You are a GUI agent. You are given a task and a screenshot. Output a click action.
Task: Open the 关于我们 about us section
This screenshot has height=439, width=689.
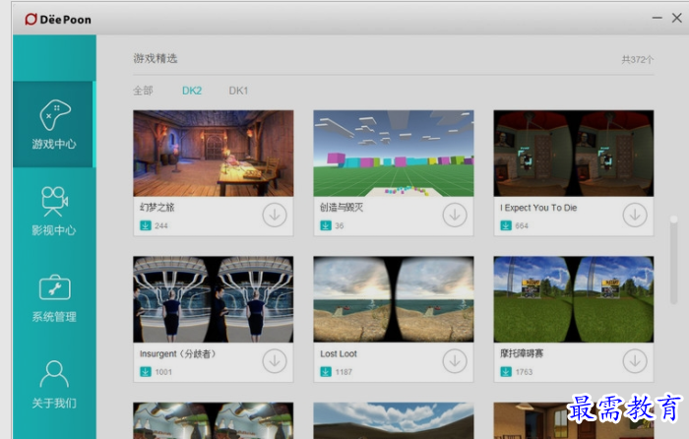[x=54, y=385]
